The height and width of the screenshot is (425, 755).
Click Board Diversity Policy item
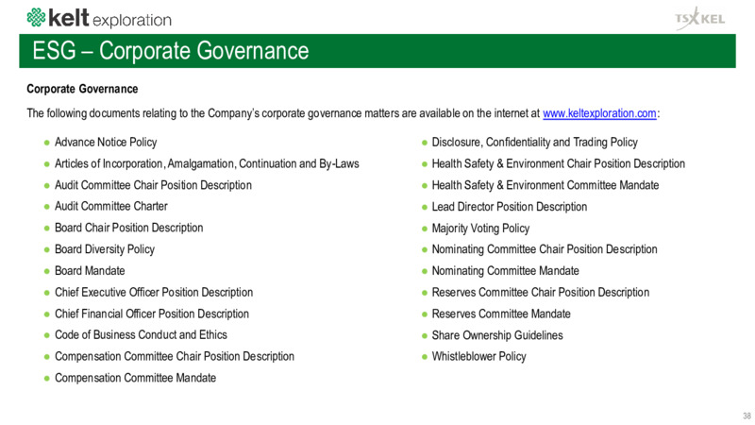[x=105, y=249]
